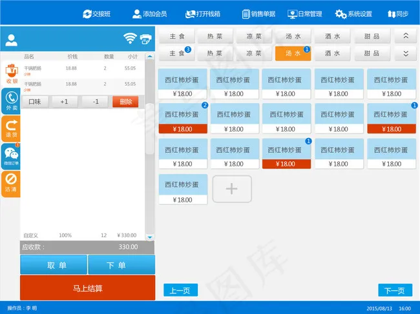420x314 pixels.
Task: Click the 100% discount value
Action: [x=65, y=235]
